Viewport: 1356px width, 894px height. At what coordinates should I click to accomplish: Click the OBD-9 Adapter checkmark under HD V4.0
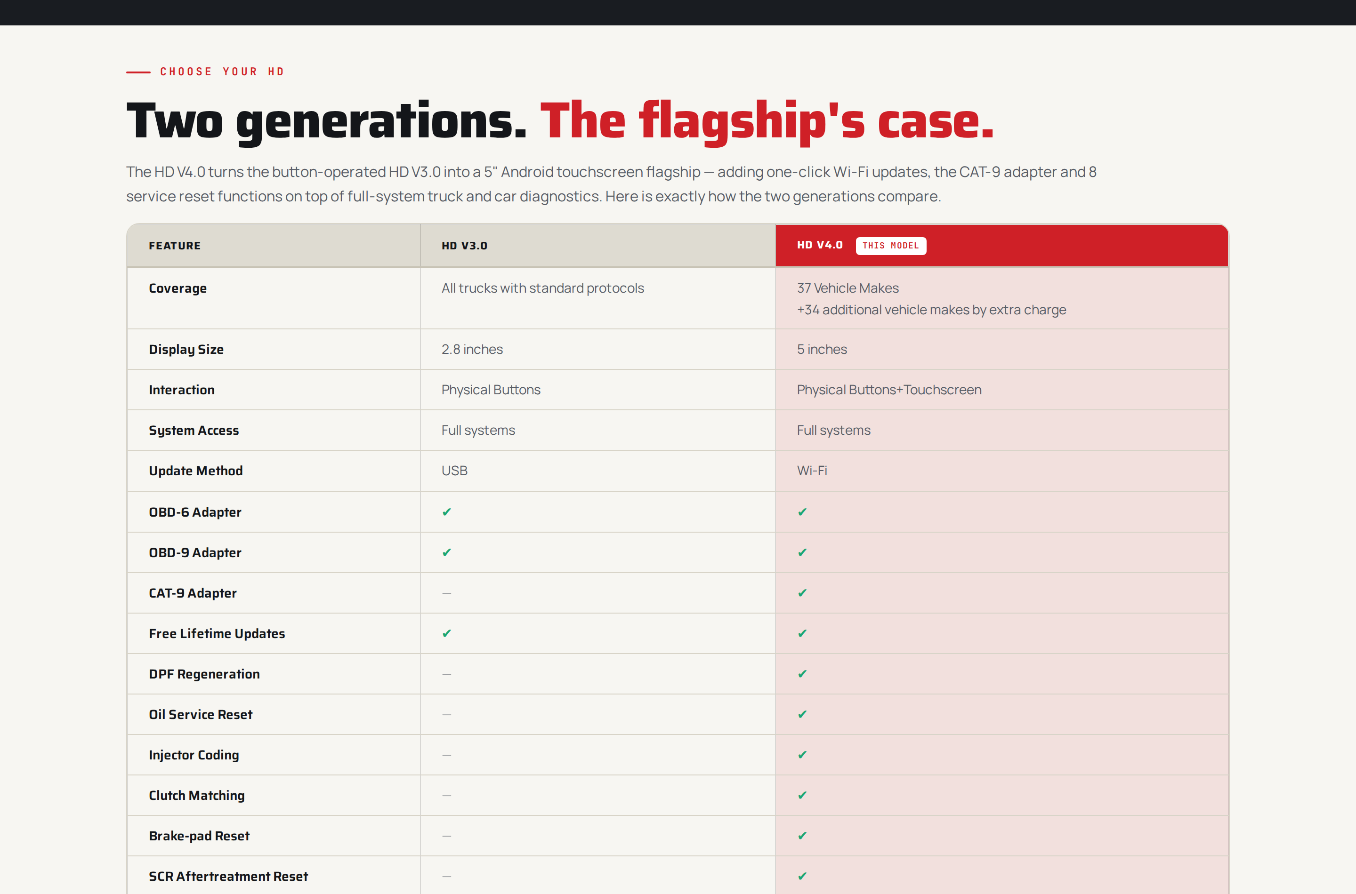coord(802,552)
